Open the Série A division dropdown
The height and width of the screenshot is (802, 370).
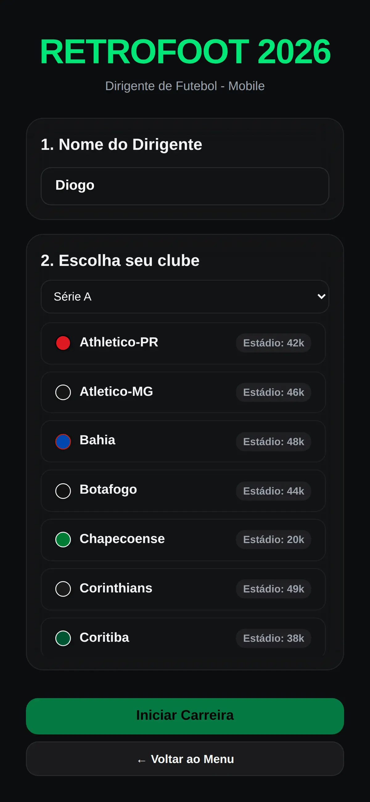coord(185,296)
